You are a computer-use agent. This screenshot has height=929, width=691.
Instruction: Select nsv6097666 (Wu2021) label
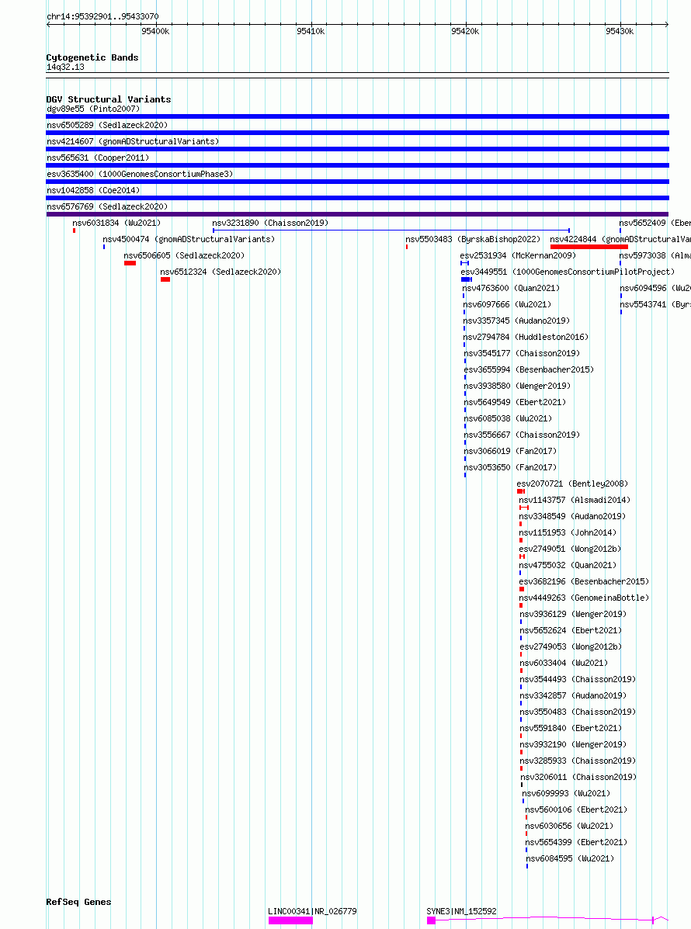click(x=507, y=304)
